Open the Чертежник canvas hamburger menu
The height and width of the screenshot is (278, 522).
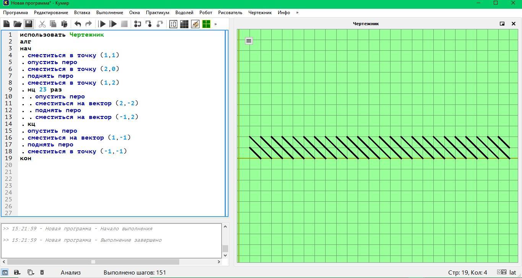coord(249,41)
